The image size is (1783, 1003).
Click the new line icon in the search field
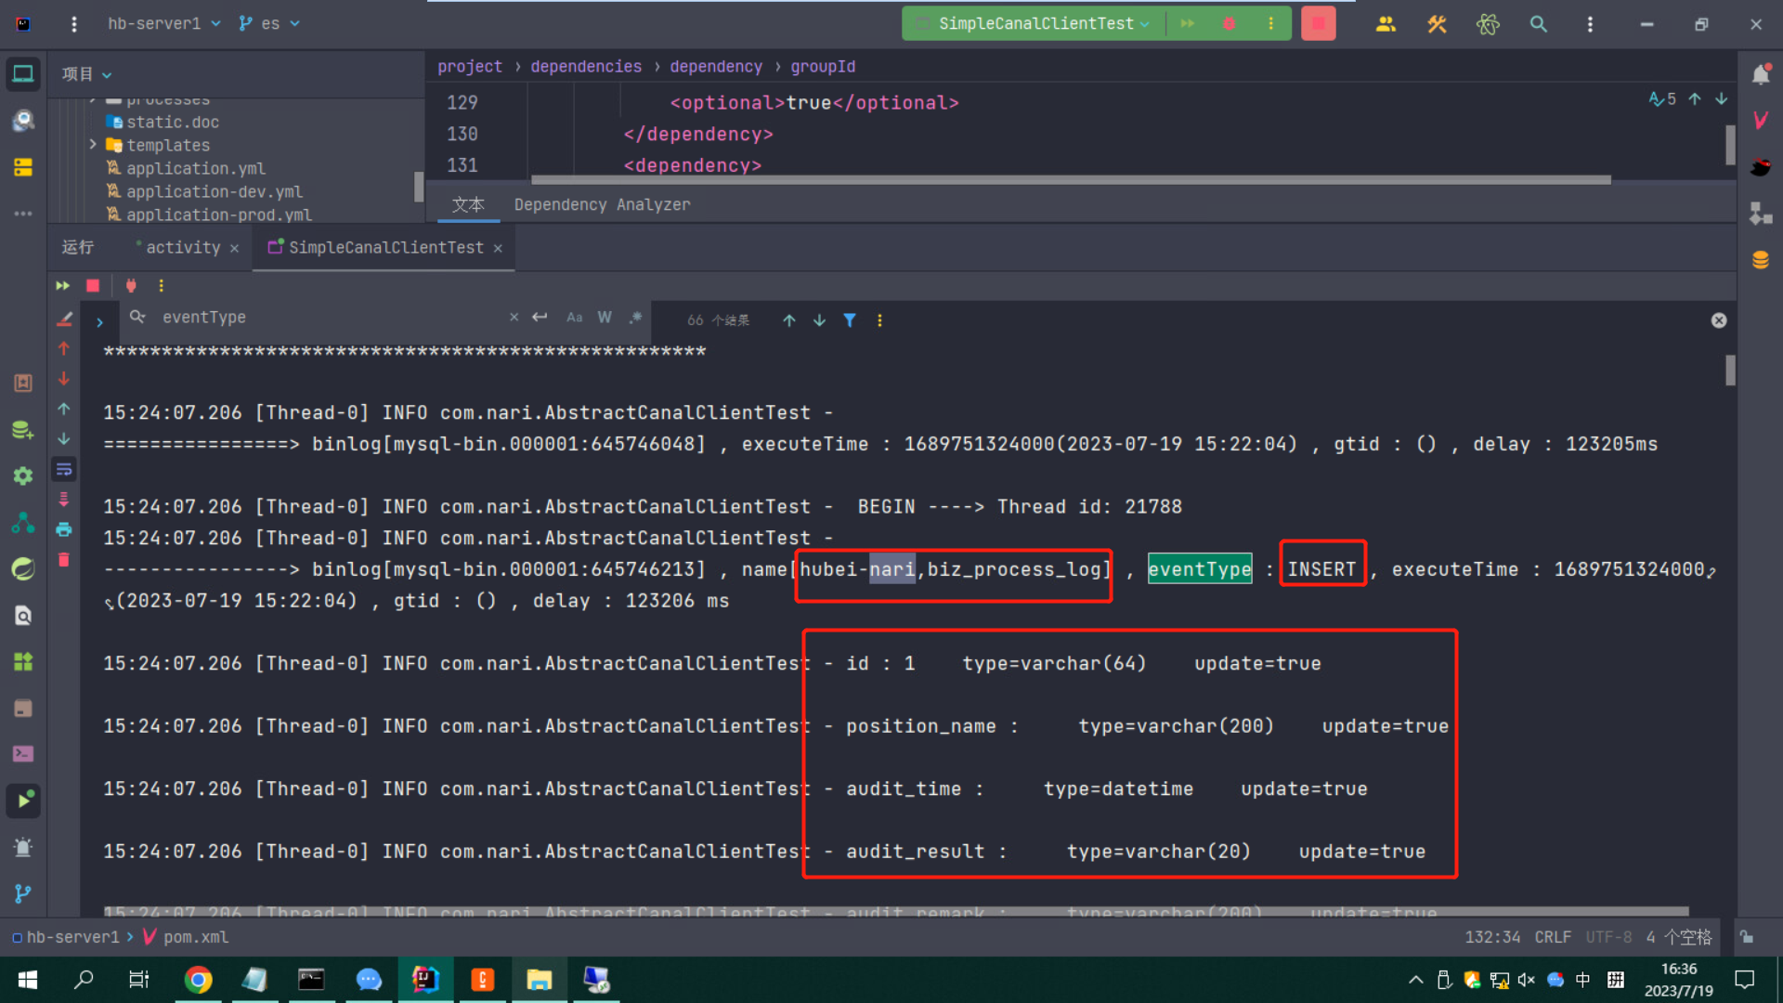(540, 318)
